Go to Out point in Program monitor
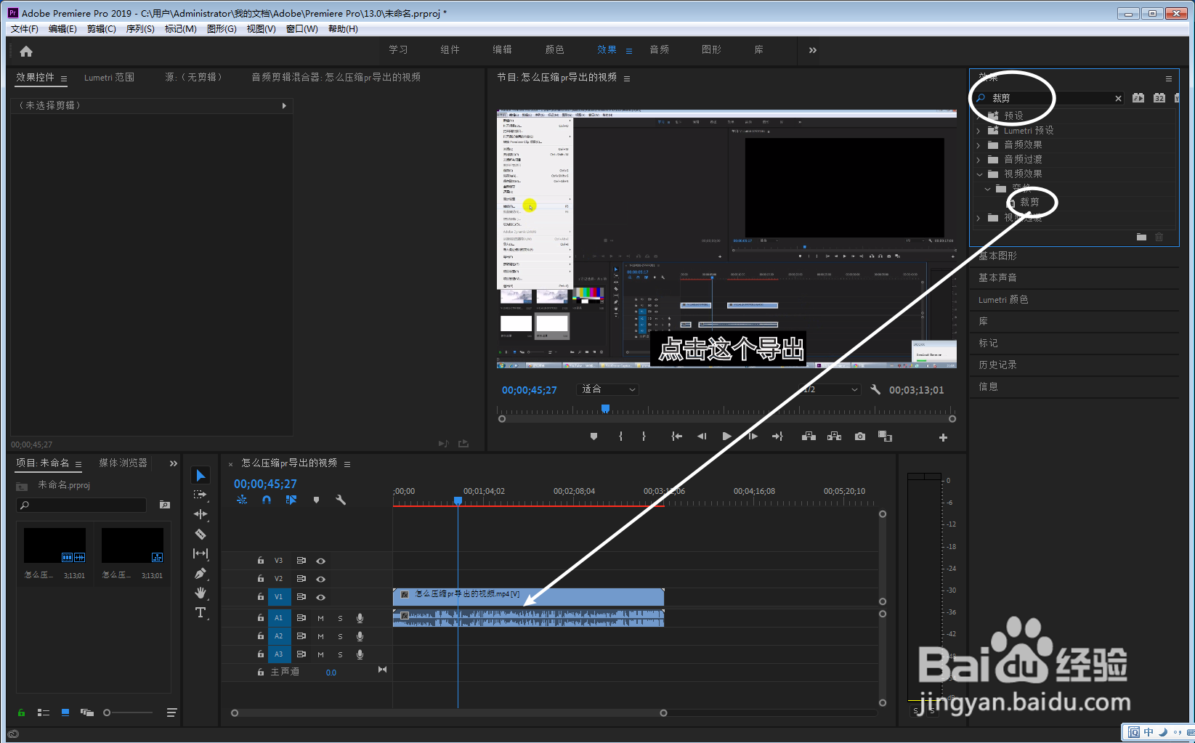 tap(777, 437)
